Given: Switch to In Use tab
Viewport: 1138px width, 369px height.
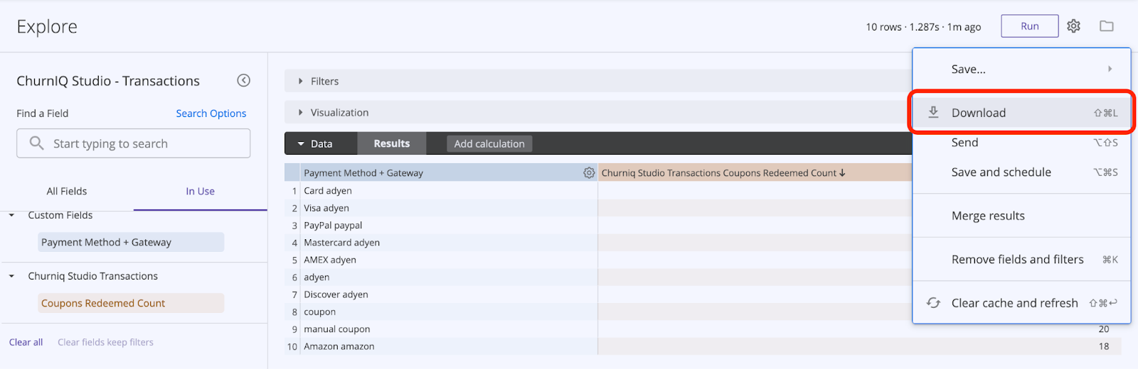Looking at the screenshot, I should 201,191.
